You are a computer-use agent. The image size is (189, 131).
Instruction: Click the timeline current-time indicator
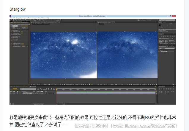coord(56,90)
